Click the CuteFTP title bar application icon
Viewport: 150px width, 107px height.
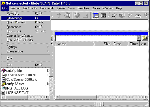click(x=3, y=3)
